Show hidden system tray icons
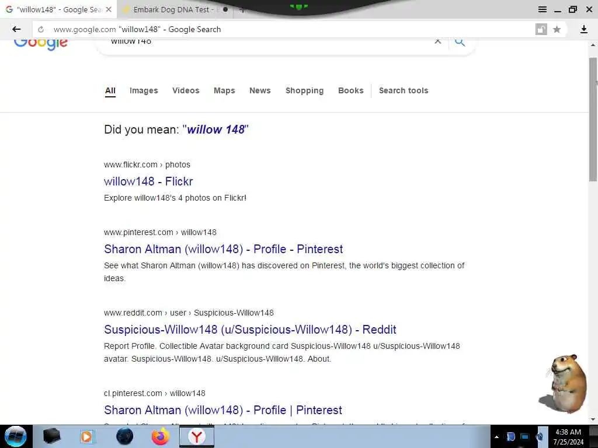 tap(496, 437)
